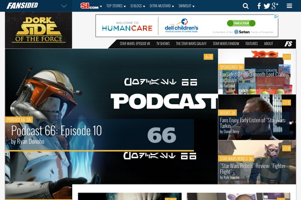Open author link Ryan Donoho
This screenshot has width=301, height=200.
click(31, 141)
